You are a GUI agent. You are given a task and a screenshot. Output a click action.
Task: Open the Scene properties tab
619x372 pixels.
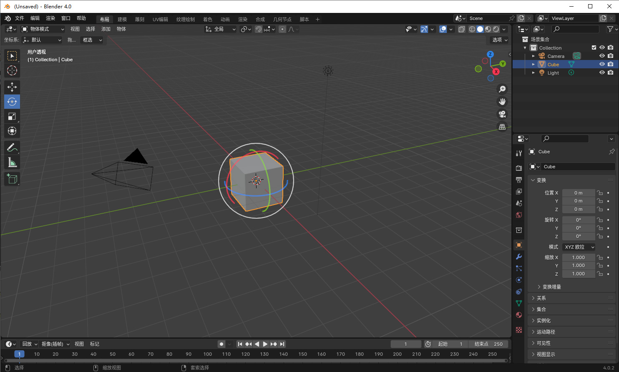pyautogui.click(x=519, y=203)
